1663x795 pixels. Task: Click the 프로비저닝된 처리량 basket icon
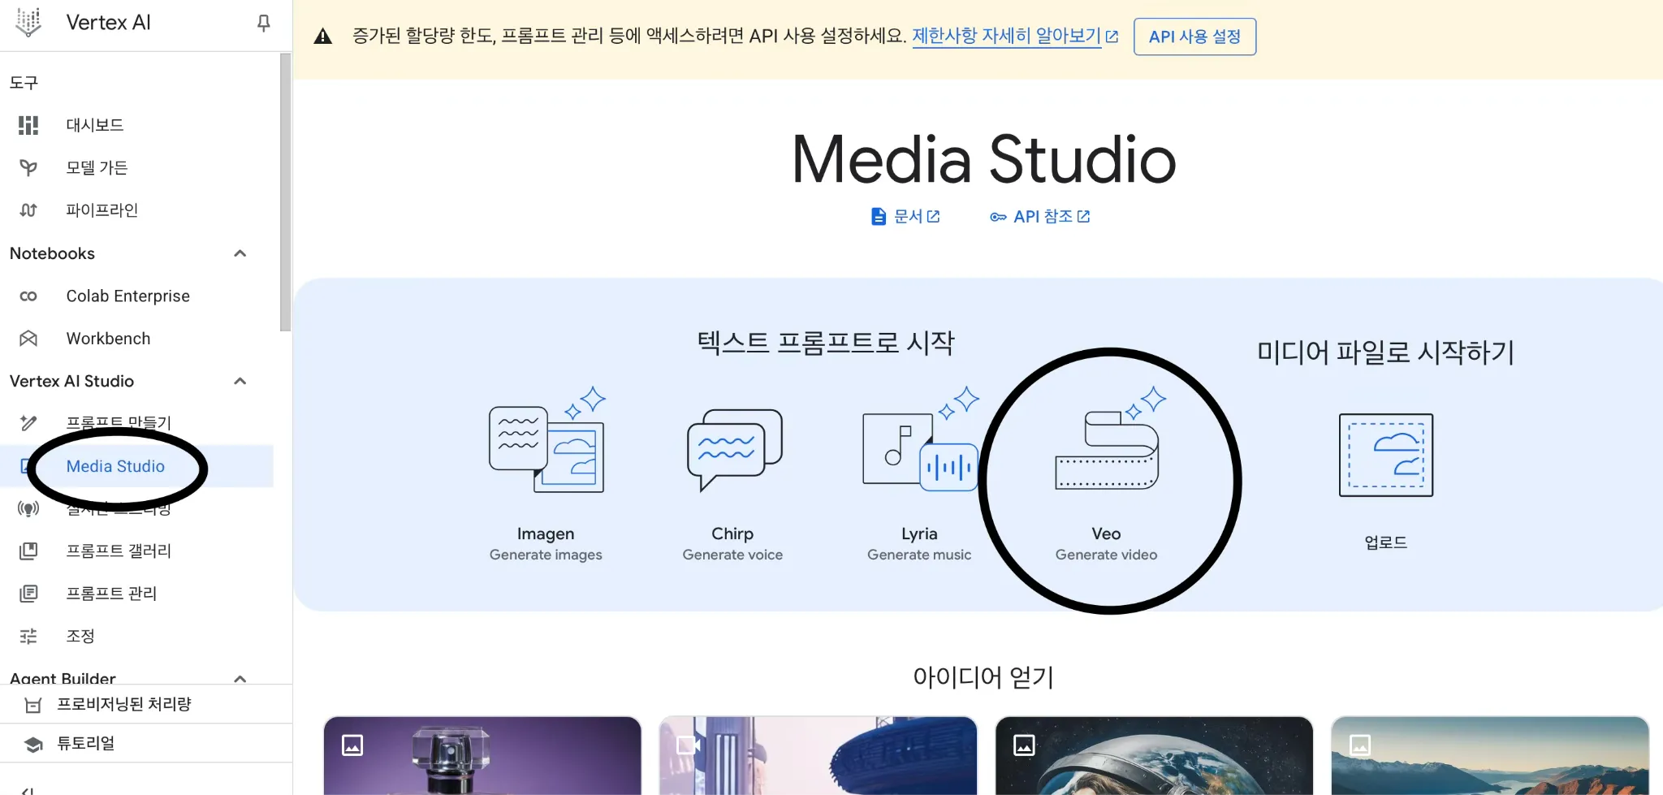tap(32, 705)
